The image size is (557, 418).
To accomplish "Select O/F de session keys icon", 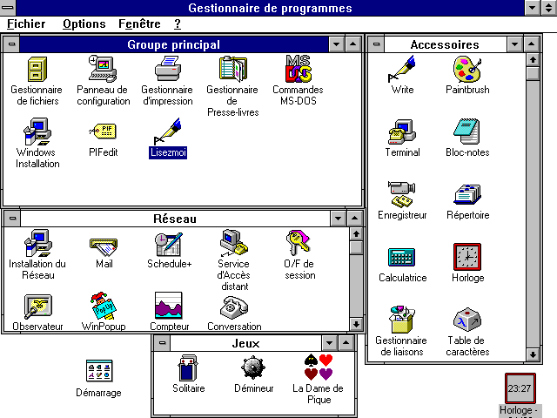I will 299,244.
